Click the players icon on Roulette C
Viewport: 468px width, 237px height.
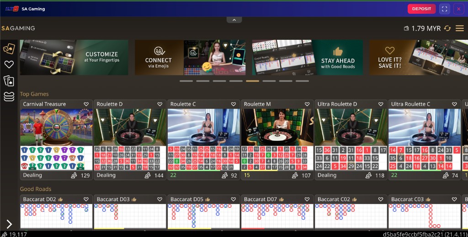[225, 175]
